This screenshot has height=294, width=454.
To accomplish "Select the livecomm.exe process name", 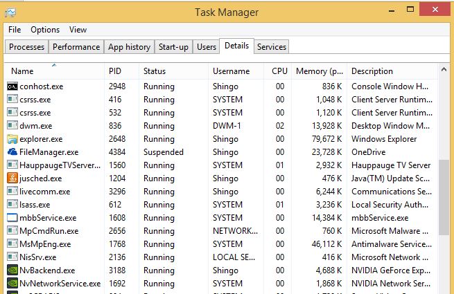I will click(x=45, y=192).
